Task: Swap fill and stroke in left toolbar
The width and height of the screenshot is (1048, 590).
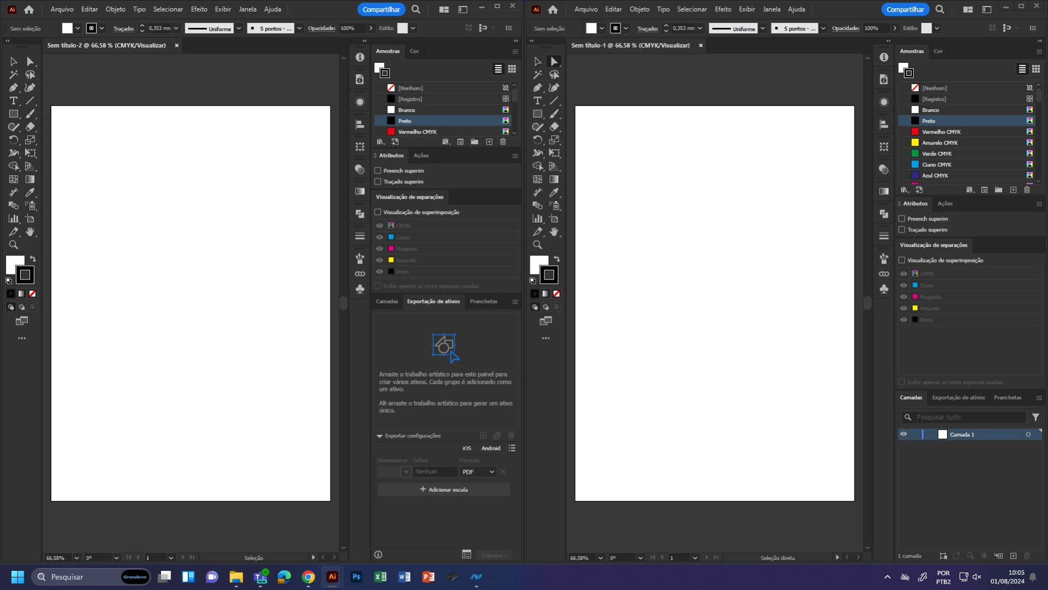Action: [x=33, y=259]
